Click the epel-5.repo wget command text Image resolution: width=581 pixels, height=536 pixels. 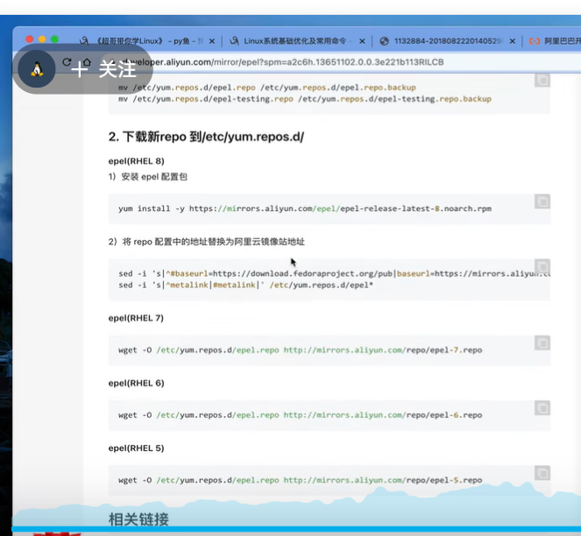coord(300,480)
